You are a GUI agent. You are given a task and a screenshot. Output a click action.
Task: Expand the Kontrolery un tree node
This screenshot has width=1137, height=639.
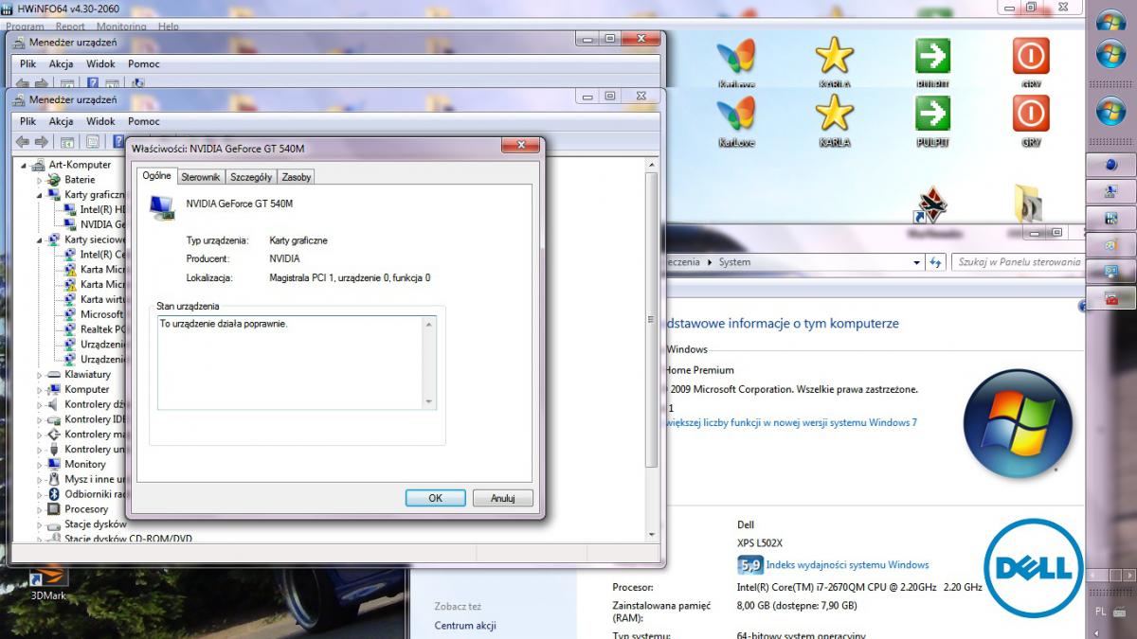[41, 450]
